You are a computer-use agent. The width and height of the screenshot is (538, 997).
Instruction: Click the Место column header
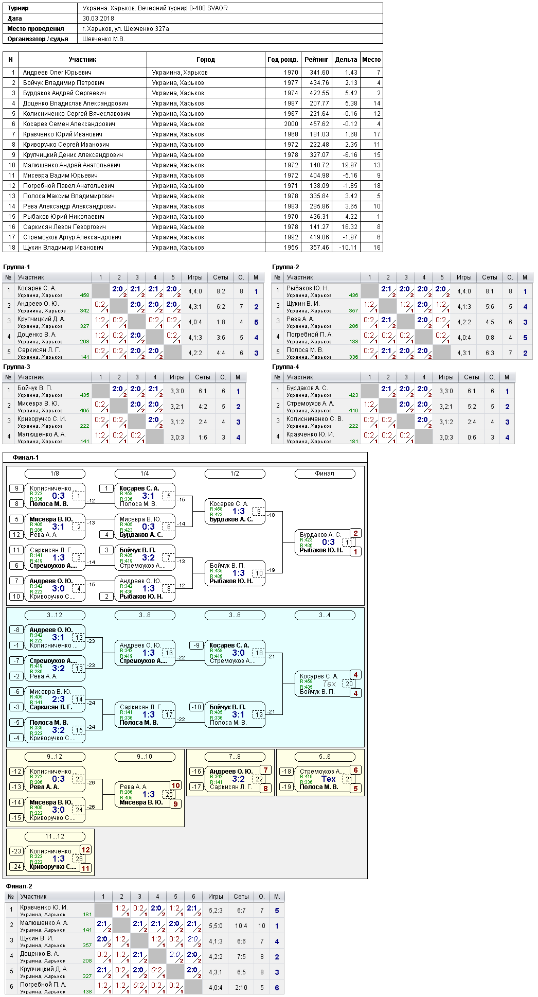coord(371,60)
